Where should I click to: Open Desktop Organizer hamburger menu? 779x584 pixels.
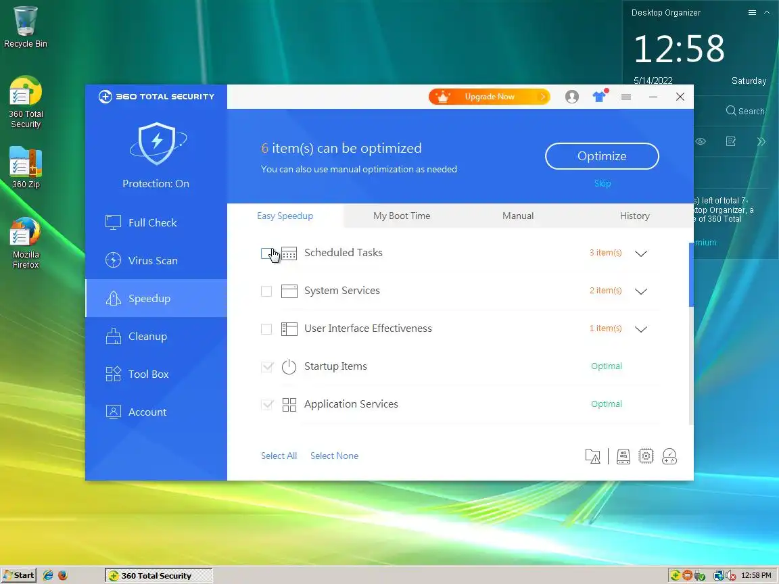click(752, 12)
